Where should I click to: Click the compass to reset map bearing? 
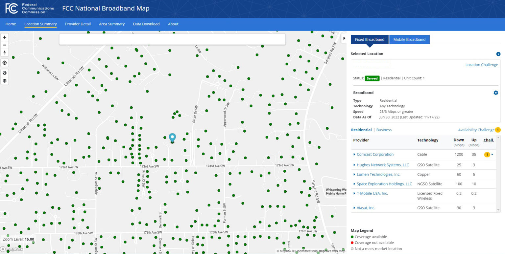pyautogui.click(x=5, y=53)
